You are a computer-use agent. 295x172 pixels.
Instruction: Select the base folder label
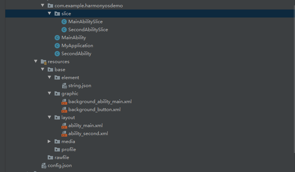(60, 70)
